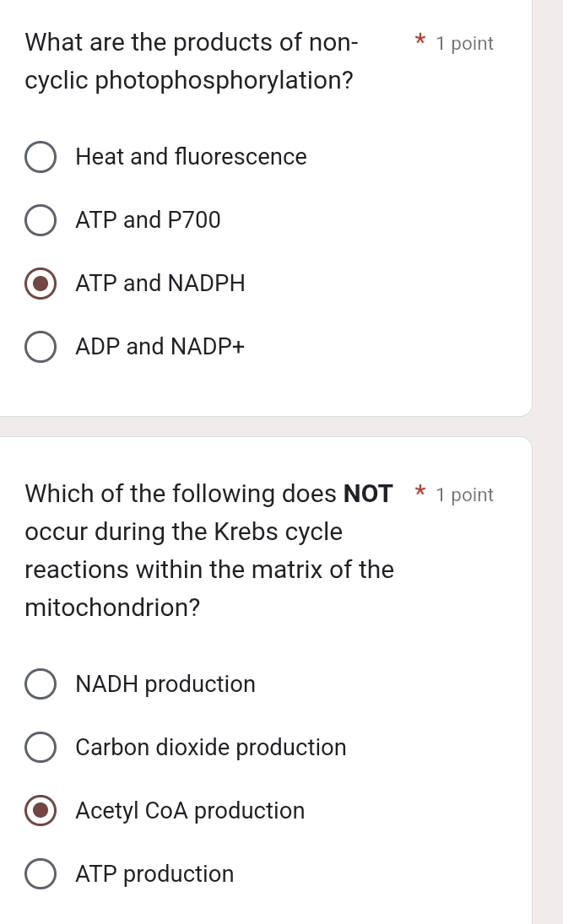Select the "ADP and NADP+" option

pos(41,347)
